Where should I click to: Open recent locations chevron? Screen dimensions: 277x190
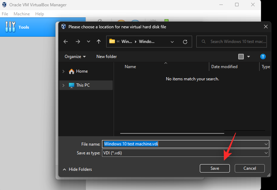(x=88, y=42)
